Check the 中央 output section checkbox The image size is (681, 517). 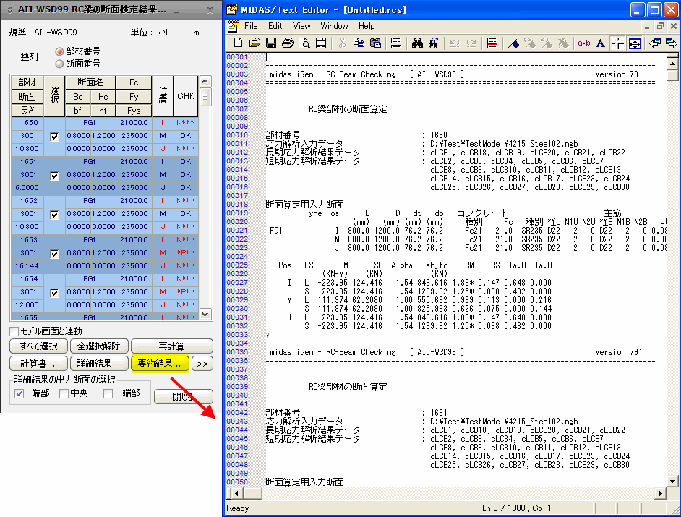(64, 393)
